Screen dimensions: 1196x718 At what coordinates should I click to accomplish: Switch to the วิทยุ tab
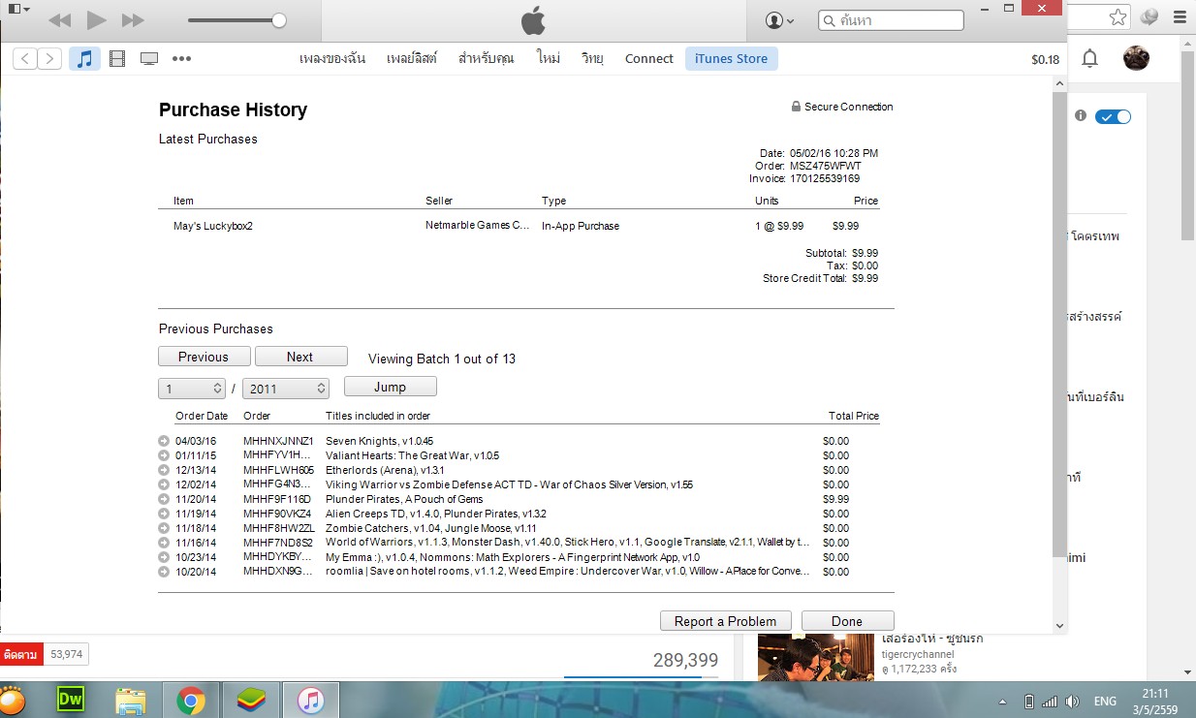[592, 58]
